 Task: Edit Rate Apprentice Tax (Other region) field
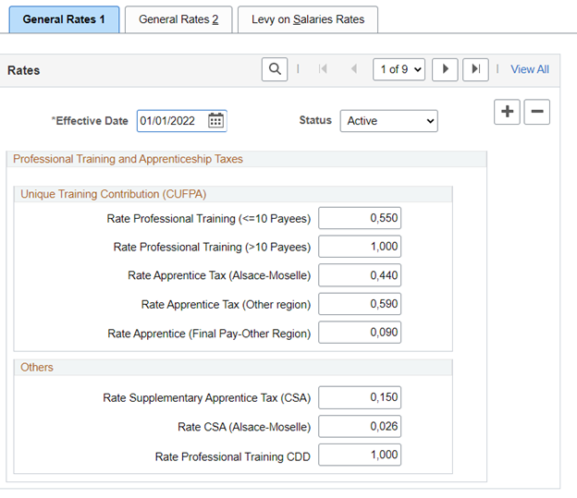(x=360, y=304)
